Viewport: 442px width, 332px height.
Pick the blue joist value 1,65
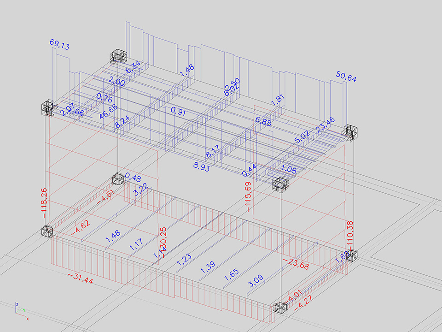click(232, 276)
